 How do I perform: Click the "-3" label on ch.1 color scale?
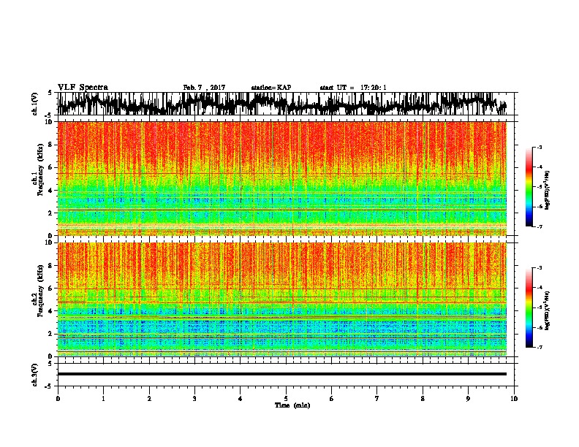click(539, 147)
